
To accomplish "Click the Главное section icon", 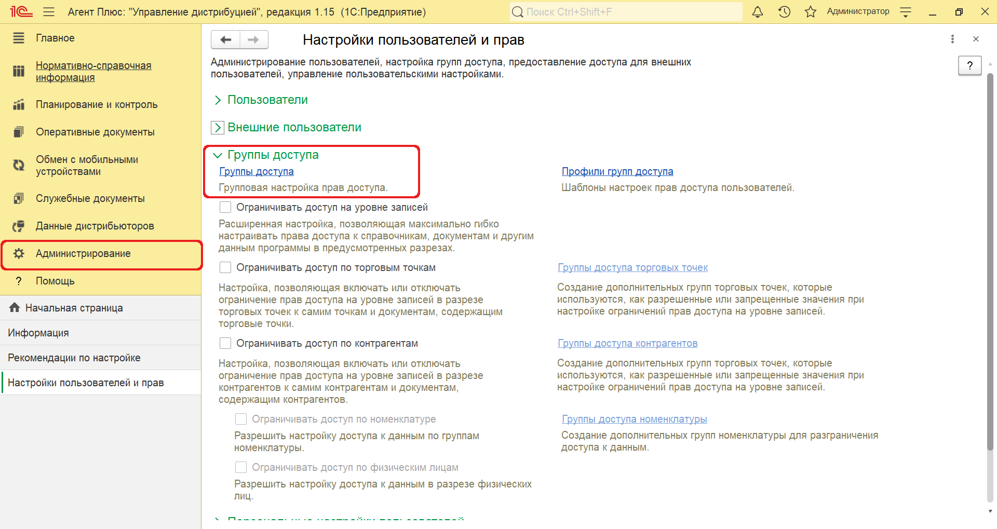I will tap(19, 38).
